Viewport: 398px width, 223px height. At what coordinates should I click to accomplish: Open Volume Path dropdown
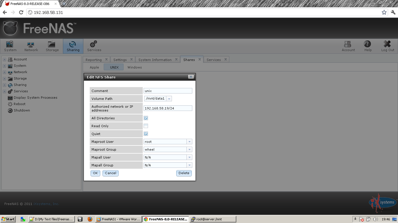(169, 99)
